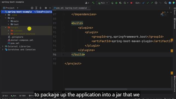This screenshot has width=176, height=99.
Task: Click Load Maven Changes floating icon
Action: [162, 15]
